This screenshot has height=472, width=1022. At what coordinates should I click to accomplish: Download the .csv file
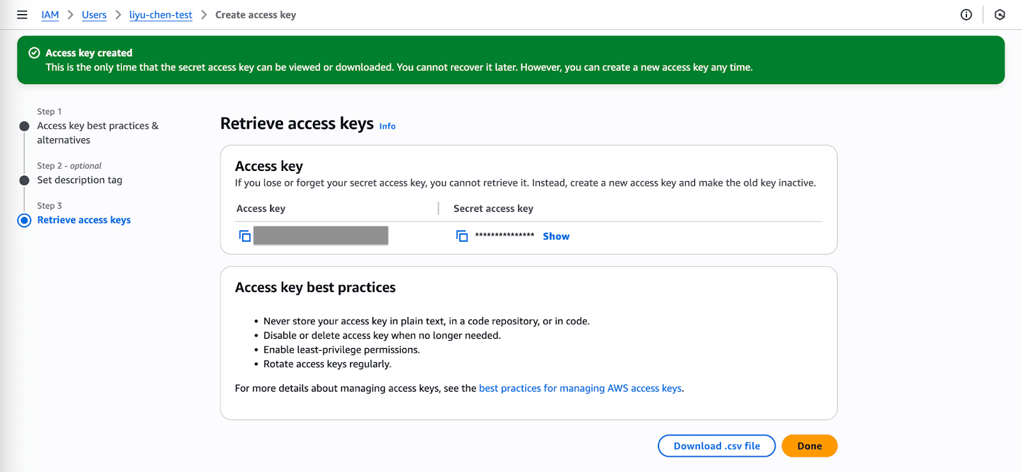click(716, 446)
